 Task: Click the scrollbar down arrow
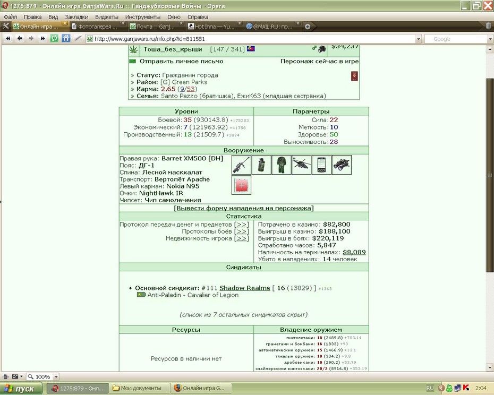(x=490, y=367)
